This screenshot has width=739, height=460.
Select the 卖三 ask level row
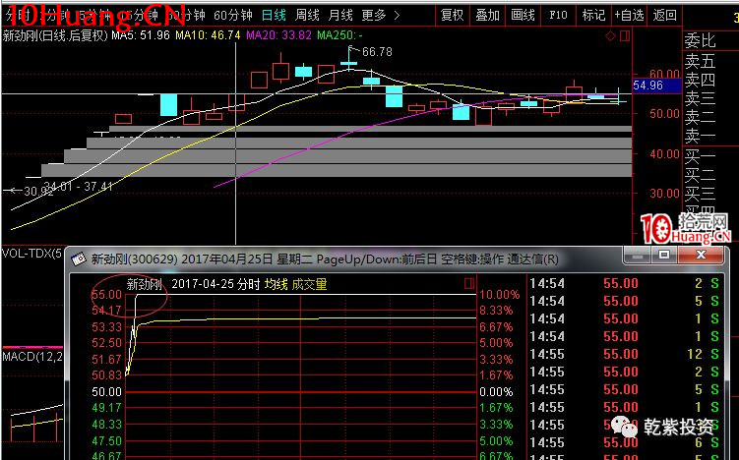point(700,98)
